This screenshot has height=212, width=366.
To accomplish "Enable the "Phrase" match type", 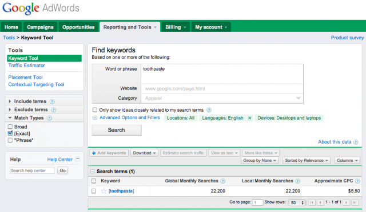I will tap(10, 140).
